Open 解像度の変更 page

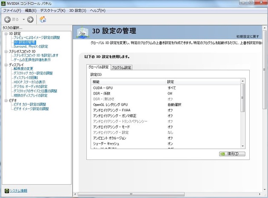(x=23, y=69)
